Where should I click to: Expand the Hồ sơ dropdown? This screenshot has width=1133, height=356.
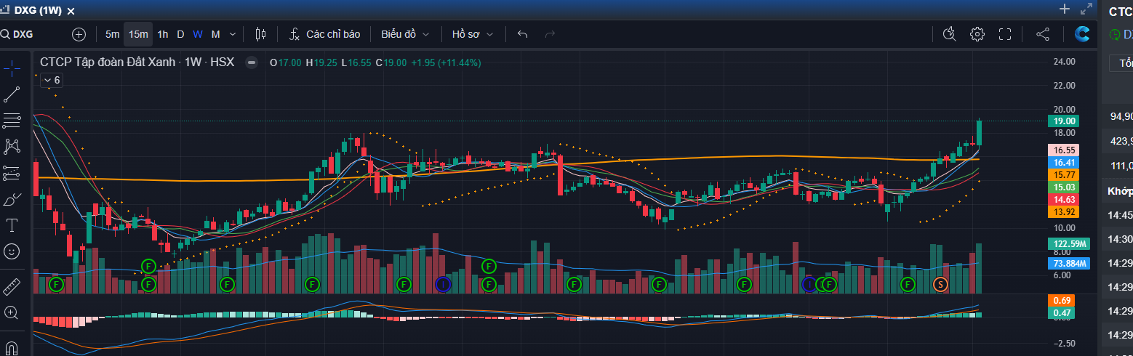[x=473, y=34]
